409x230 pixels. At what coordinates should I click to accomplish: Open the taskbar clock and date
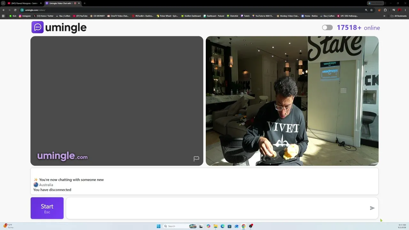[402, 226]
